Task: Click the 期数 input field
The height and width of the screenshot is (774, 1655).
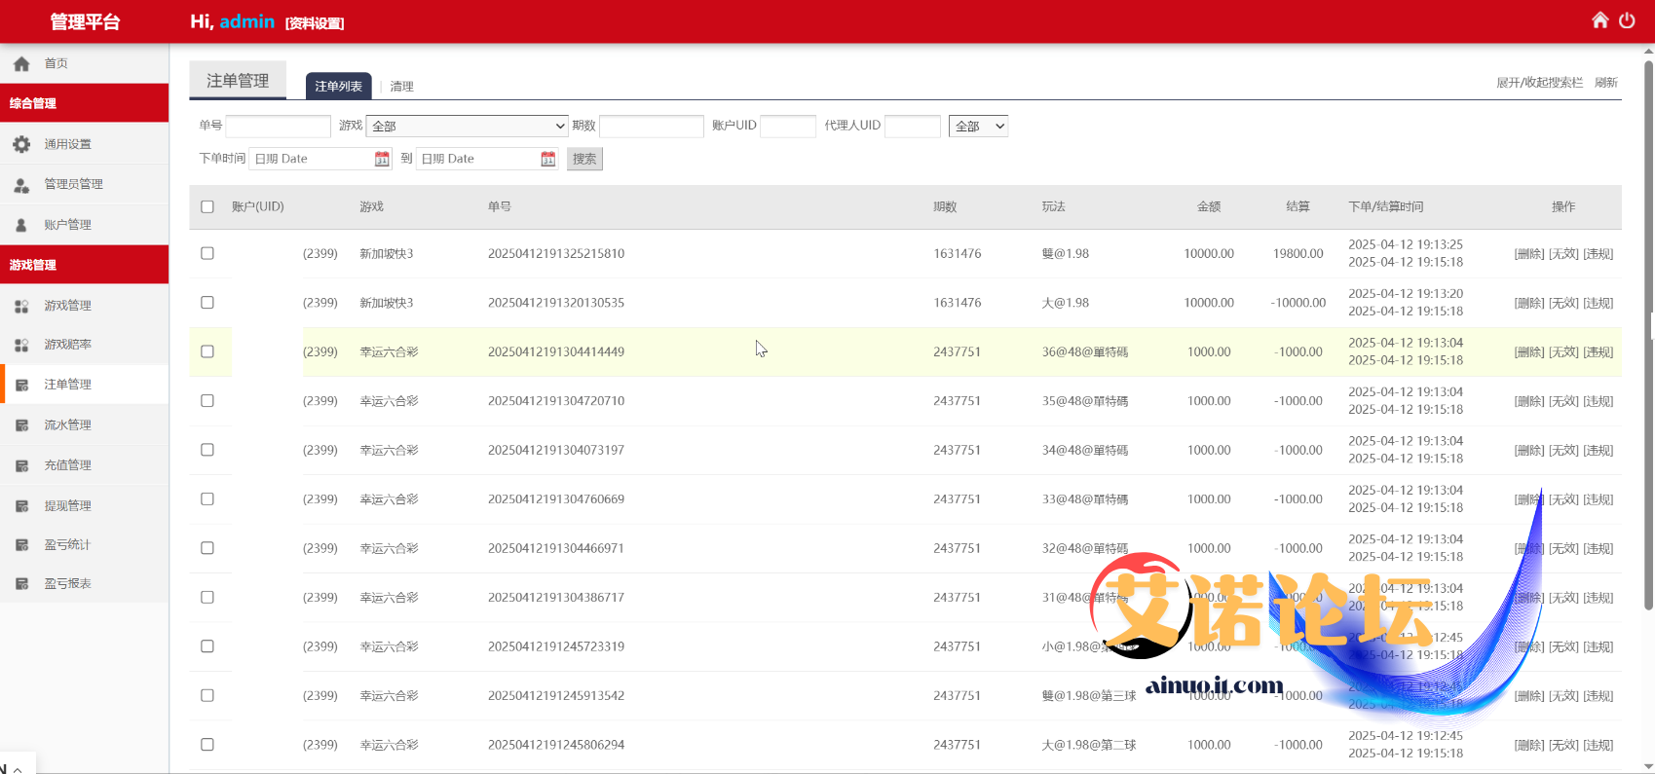Action: (x=652, y=126)
